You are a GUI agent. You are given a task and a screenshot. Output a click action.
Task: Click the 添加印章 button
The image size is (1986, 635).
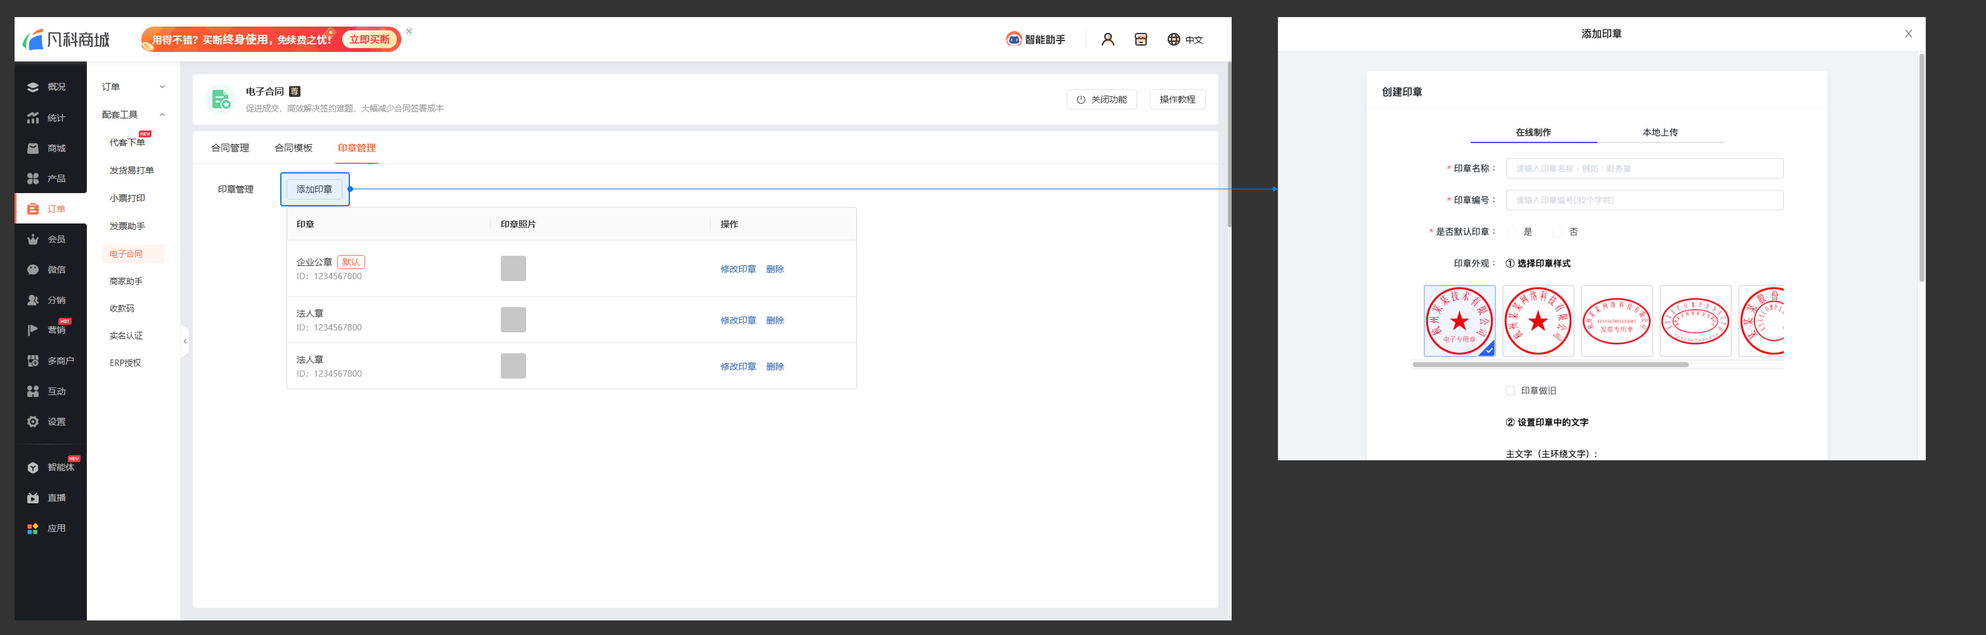pyautogui.click(x=314, y=189)
